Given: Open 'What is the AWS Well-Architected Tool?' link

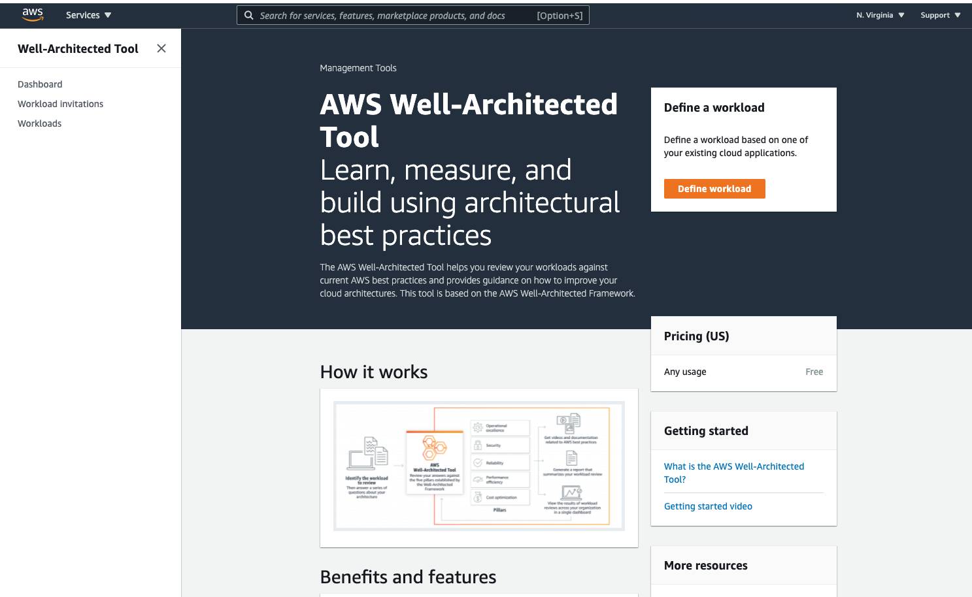Looking at the screenshot, I should [x=734, y=473].
